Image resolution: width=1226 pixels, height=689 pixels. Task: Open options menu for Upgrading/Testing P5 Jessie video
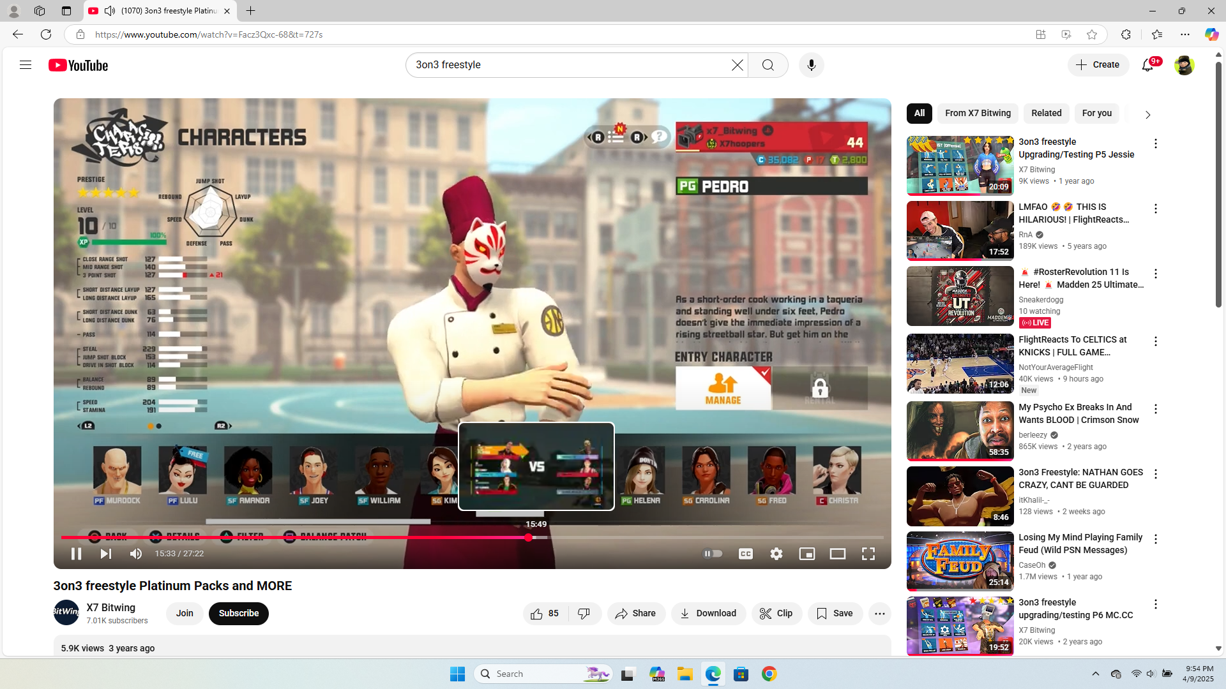pyautogui.click(x=1155, y=144)
